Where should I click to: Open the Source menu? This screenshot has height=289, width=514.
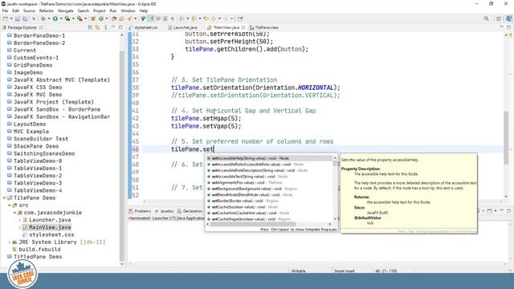point(29,10)
